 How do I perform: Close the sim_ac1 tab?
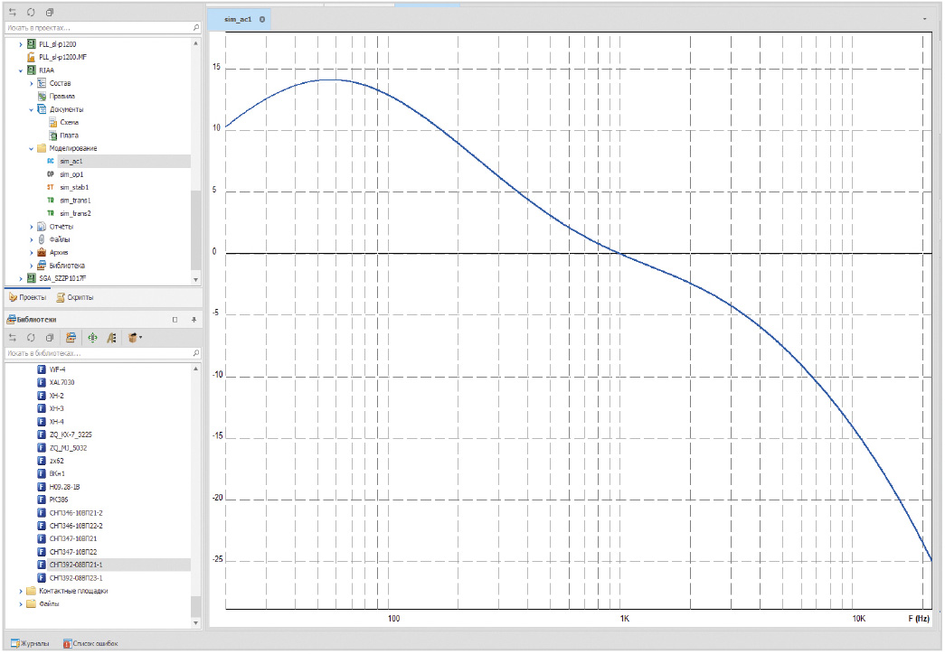[261, 19]
